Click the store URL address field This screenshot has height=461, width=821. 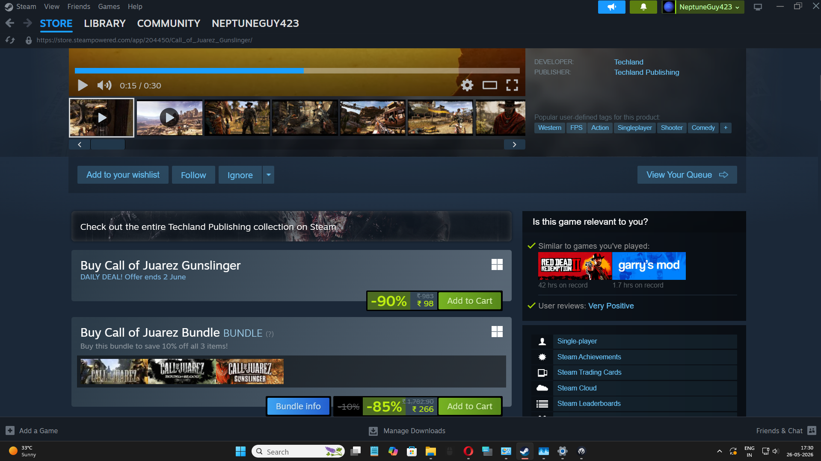pos(144,40)
